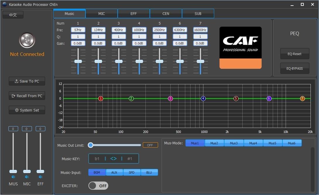The width and height of the screenshot is (319, 195).
Task: Mute the MUS channel speaker icon
Action: coord(13,177)
